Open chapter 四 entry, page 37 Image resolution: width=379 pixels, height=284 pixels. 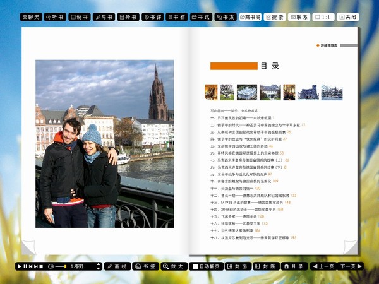(x=249, y=139)
